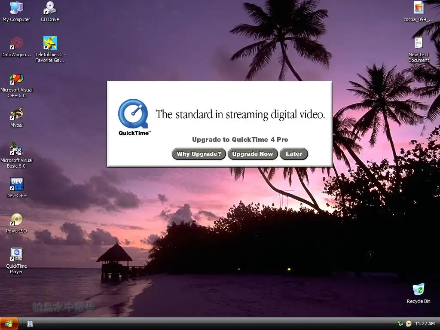
Task: Click the network tray icon
Action: pyautogui.click(x=400, y=324)
